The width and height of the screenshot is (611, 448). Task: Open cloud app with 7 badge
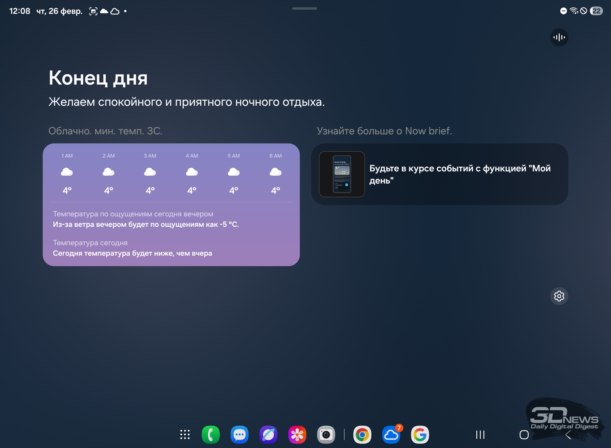[x=391, y=434]
